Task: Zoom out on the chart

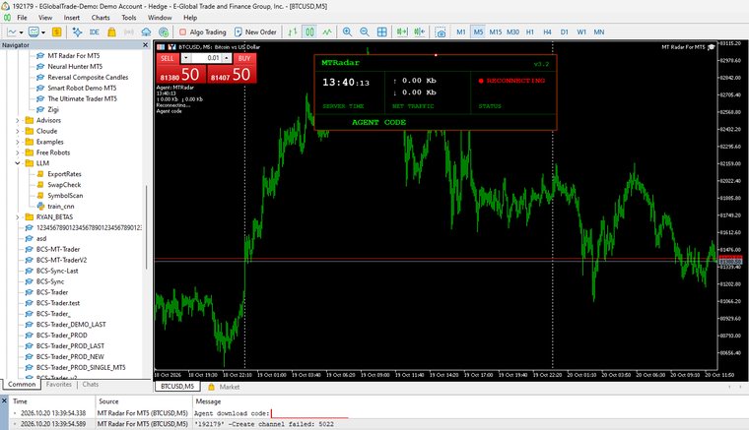Action: [365, 31]
